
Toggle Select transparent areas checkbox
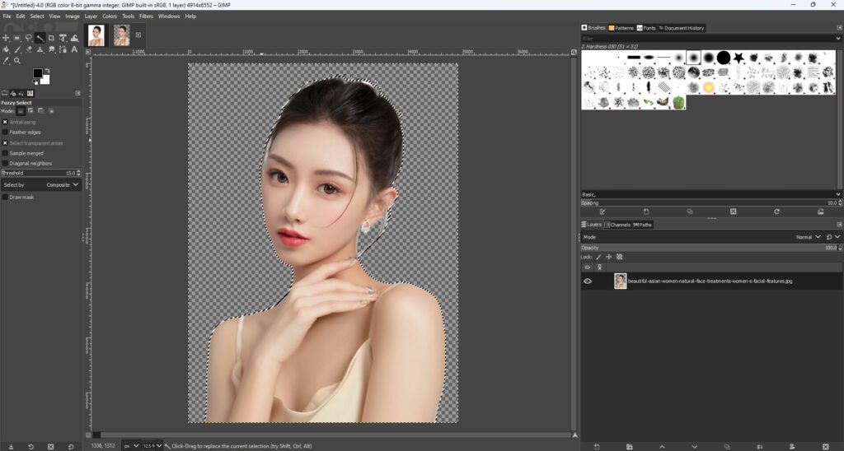[x=6, y=143]
